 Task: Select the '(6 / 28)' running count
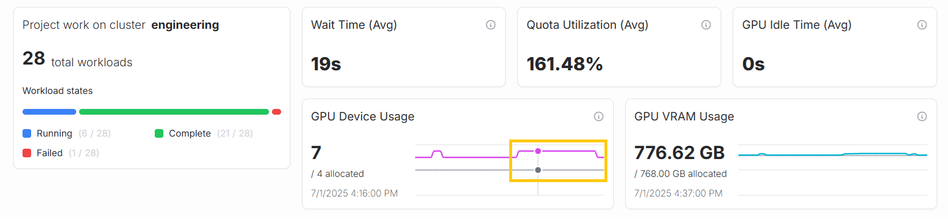(x=95, y=134)
